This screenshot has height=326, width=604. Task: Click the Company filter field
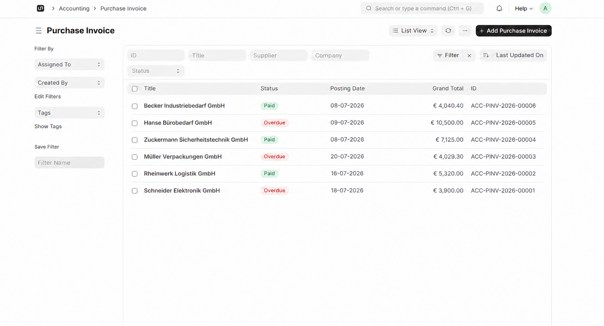click(340, 56)
